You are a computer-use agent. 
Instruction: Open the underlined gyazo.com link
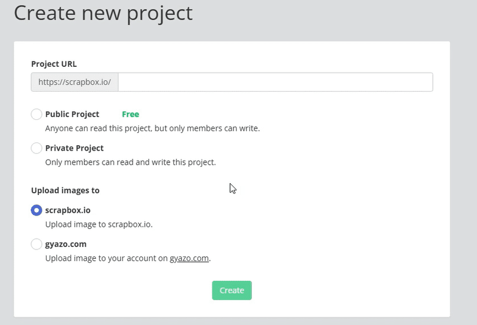(189, 258)
